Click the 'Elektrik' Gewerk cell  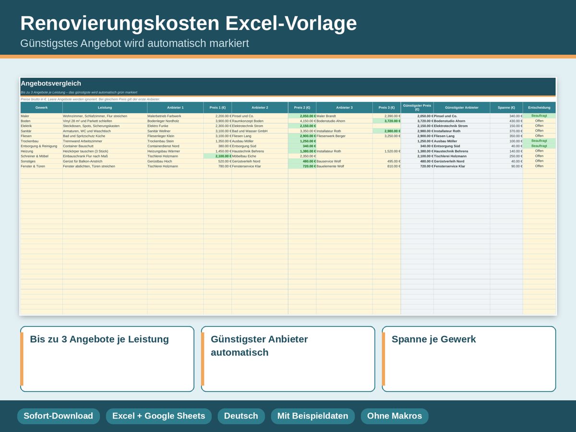41,126
